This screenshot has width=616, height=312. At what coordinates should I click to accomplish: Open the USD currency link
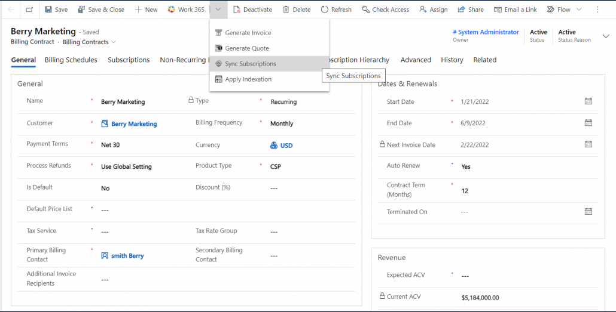tap(286, 146)
